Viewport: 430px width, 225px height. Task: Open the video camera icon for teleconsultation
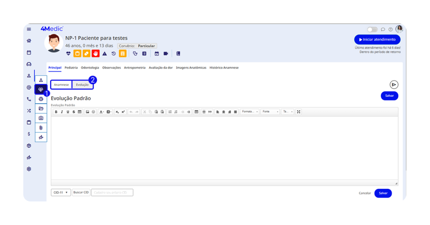click(166, 54)
